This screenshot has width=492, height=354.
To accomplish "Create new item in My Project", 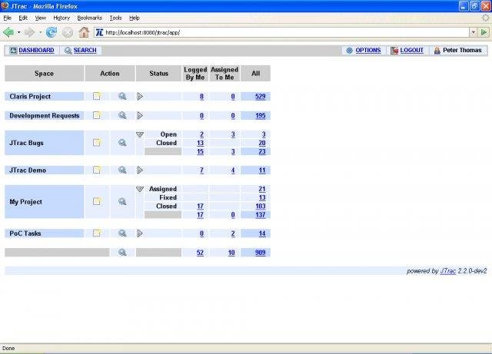I will tap(97, 201).
